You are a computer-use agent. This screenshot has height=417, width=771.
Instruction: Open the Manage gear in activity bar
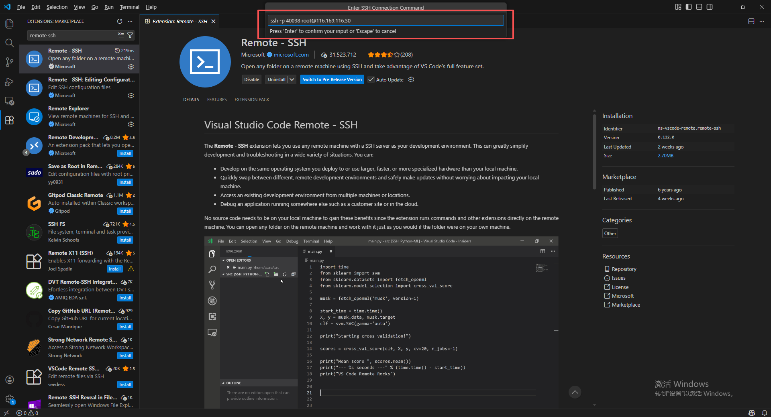tap(9, 399)
